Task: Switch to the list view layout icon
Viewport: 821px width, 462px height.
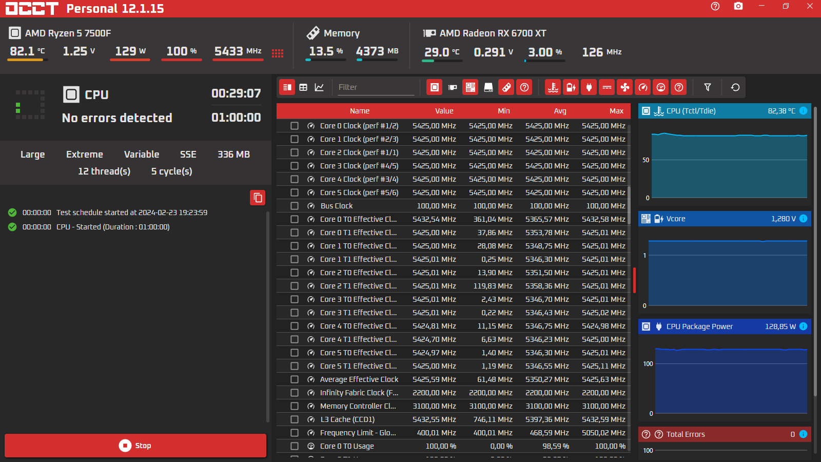Action: [287, 87]
